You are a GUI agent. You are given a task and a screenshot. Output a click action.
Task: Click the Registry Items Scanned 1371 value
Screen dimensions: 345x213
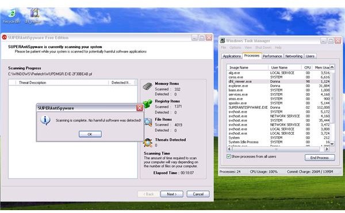tap(178, 106)
